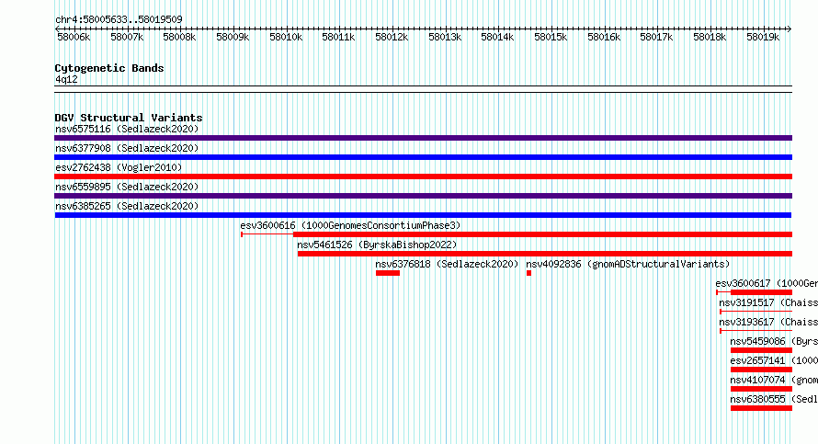Click the 58015k ruler tick label
This screenshot has width=818, height=444.
tap(551, 37)
